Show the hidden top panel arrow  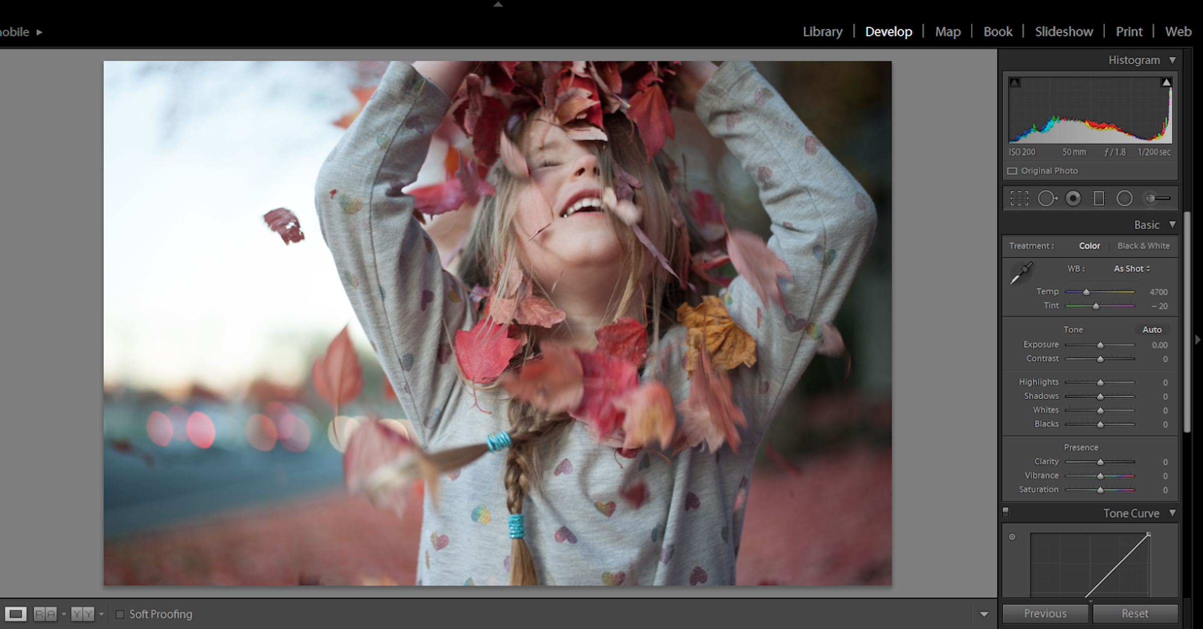pos(498,5)
